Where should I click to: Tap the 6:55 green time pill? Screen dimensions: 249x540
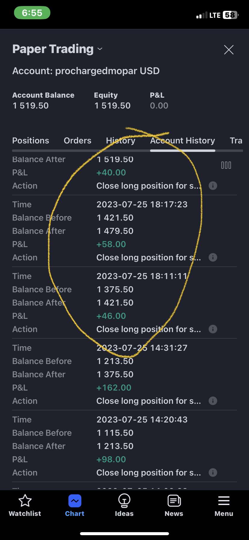coord(32,13)
